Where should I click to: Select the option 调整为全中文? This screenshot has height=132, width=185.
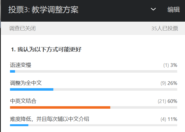(26, 83)
